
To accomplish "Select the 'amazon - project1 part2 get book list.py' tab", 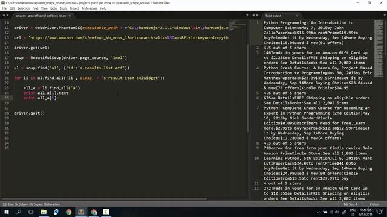I will [x=41, y=16].
